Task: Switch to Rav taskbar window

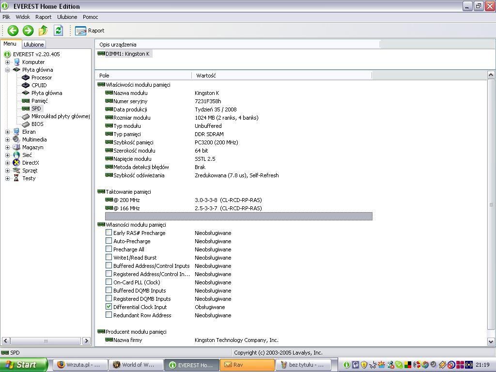Action: point(247,365)
